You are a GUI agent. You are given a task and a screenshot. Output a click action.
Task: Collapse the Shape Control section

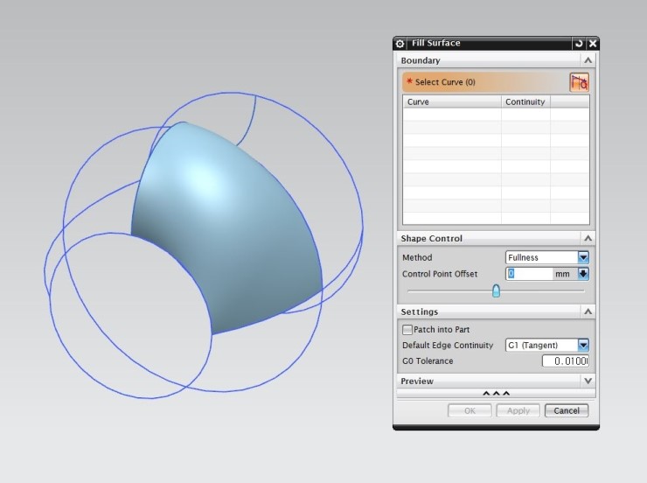tap(588, 238)
